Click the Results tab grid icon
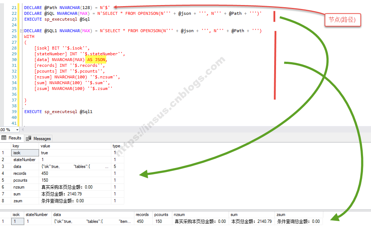This screenshot has width=371, height=242. 4,138
